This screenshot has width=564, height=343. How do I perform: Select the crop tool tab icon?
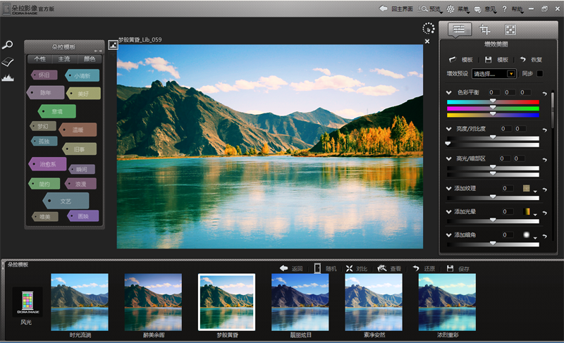pyautogui.click(x=484, y=30)
